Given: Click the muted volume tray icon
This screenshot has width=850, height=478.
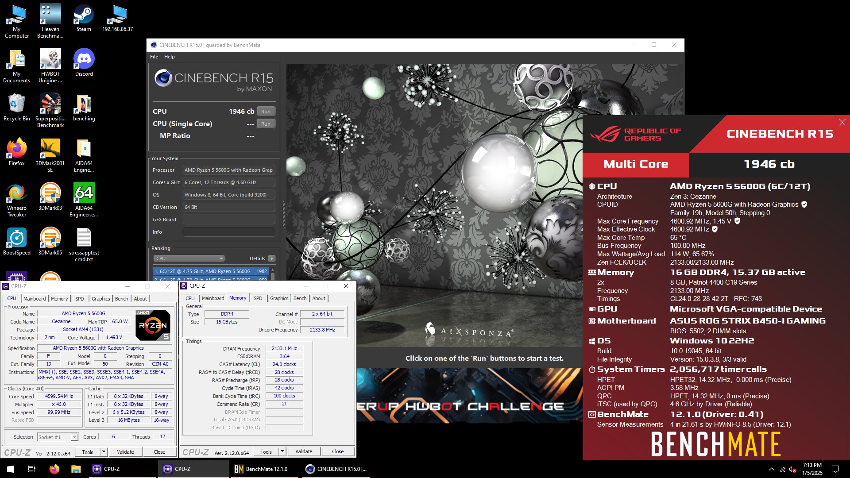Looking at the screenshot, I should [793, 469].
